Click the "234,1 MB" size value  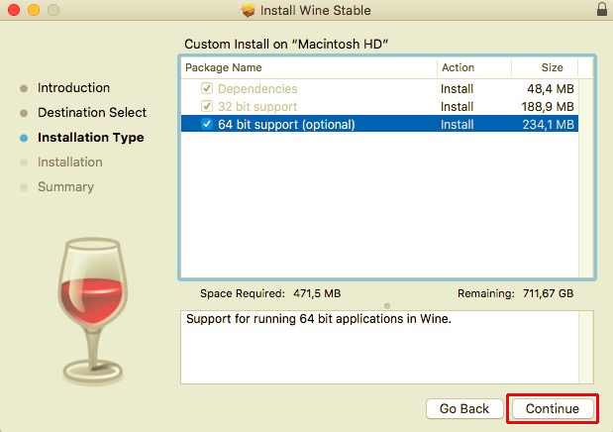coord(548,125)
